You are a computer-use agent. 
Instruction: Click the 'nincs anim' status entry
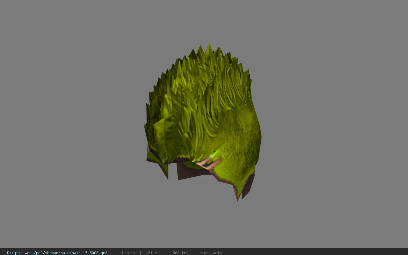pos(211,253)
